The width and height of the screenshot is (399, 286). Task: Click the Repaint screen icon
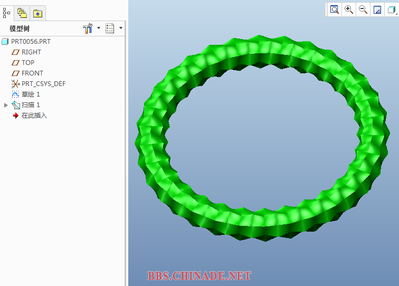[377, 10]
